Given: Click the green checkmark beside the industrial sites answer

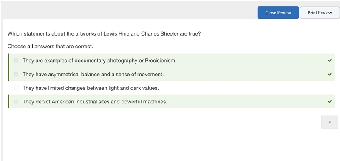Looking at the screenshot, I should tap(330, 101).
